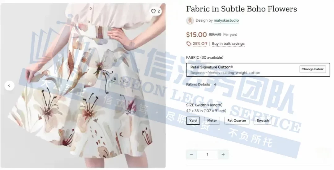
Task: Increase quantity with plus button
Action: [223, 155]
